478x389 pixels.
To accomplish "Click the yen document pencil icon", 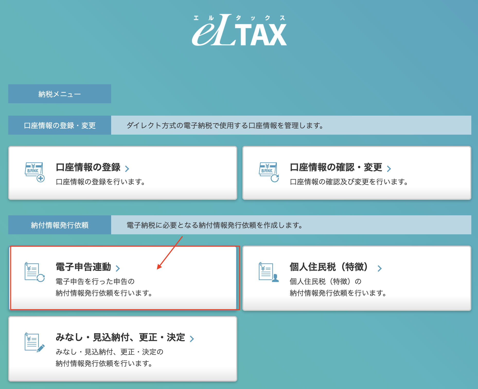I will [x=35, y=342].
